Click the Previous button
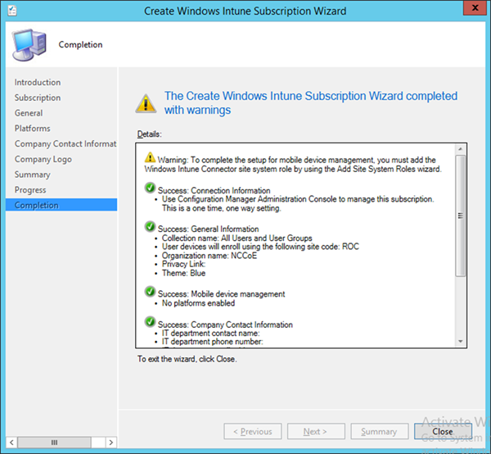The height and width of the screenshot is (454, 491). point(253,431)
